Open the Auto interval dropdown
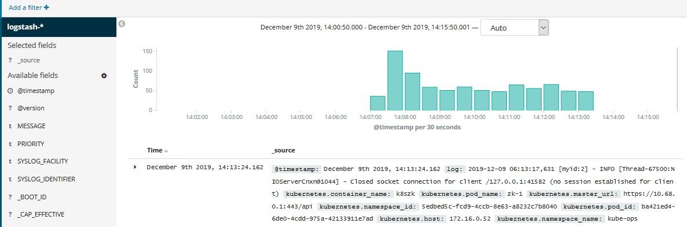687x227 pixels. (514, 28)
